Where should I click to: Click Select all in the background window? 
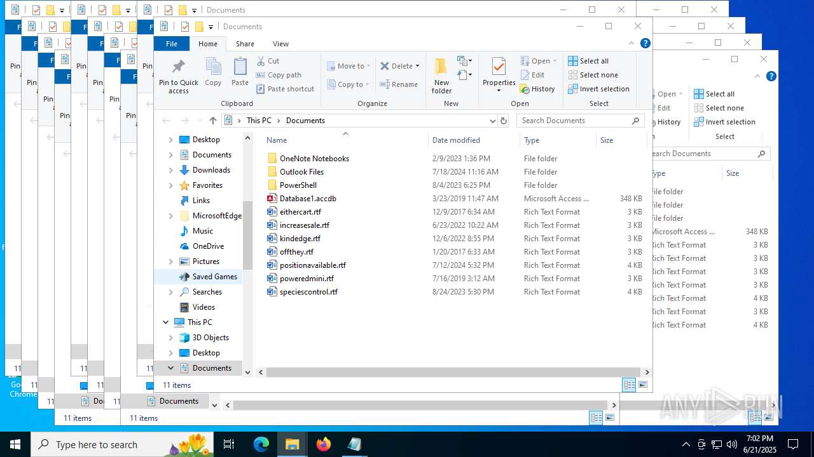[x=714, y=94]
